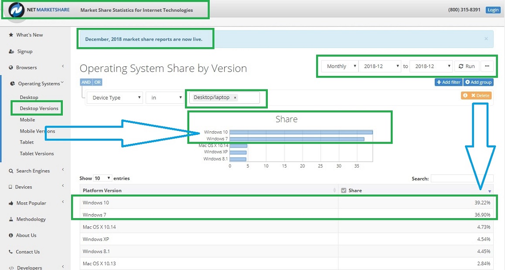This screenshot has width=505, height=270.
Task: Click the Mac OS X 10.13 table row
Action: pos(287,263)
